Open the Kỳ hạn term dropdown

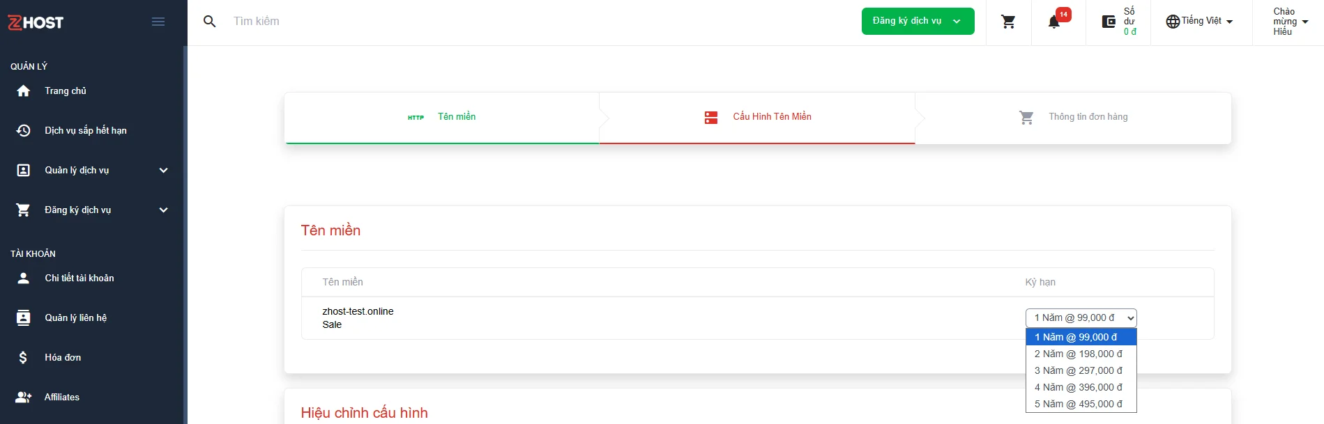[1081, 318]
